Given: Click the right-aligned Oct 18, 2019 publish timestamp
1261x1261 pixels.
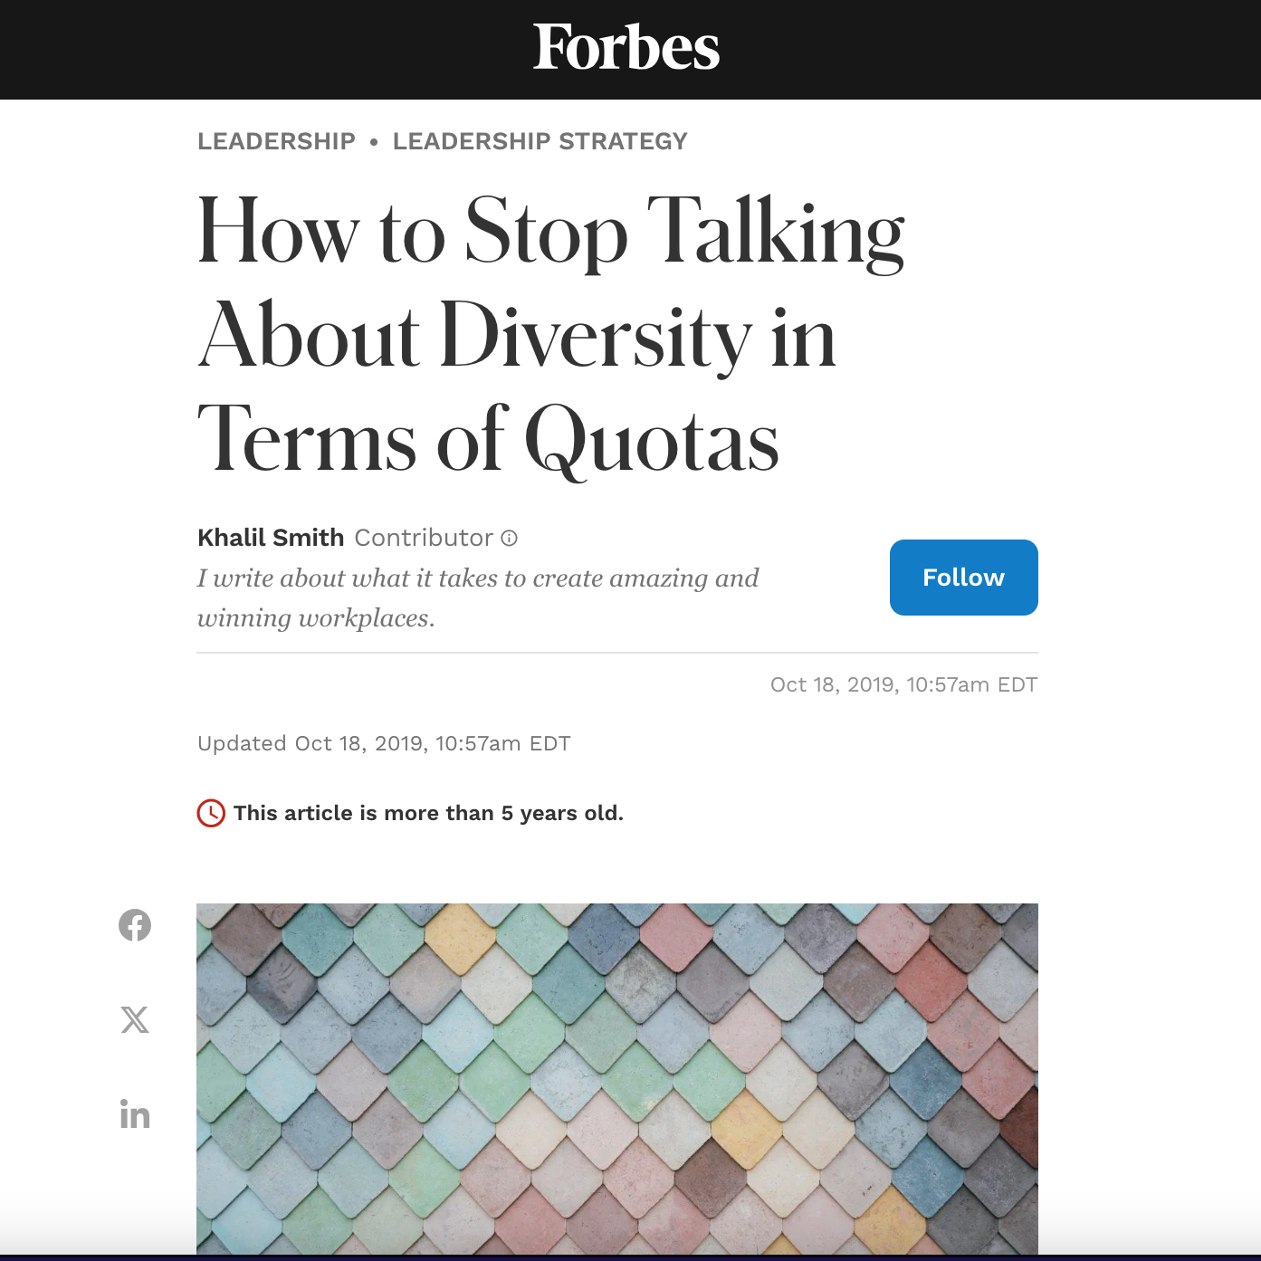Looking at the screenshot, I should [x=903, y=684].
